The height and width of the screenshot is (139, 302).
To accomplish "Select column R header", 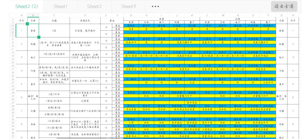I will [293, 15].
